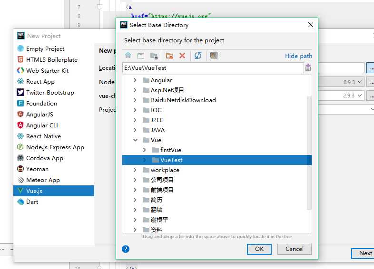Cancel the Select Base Directory dialog
This screenshot has width=374, height=269.
[295, 249]
